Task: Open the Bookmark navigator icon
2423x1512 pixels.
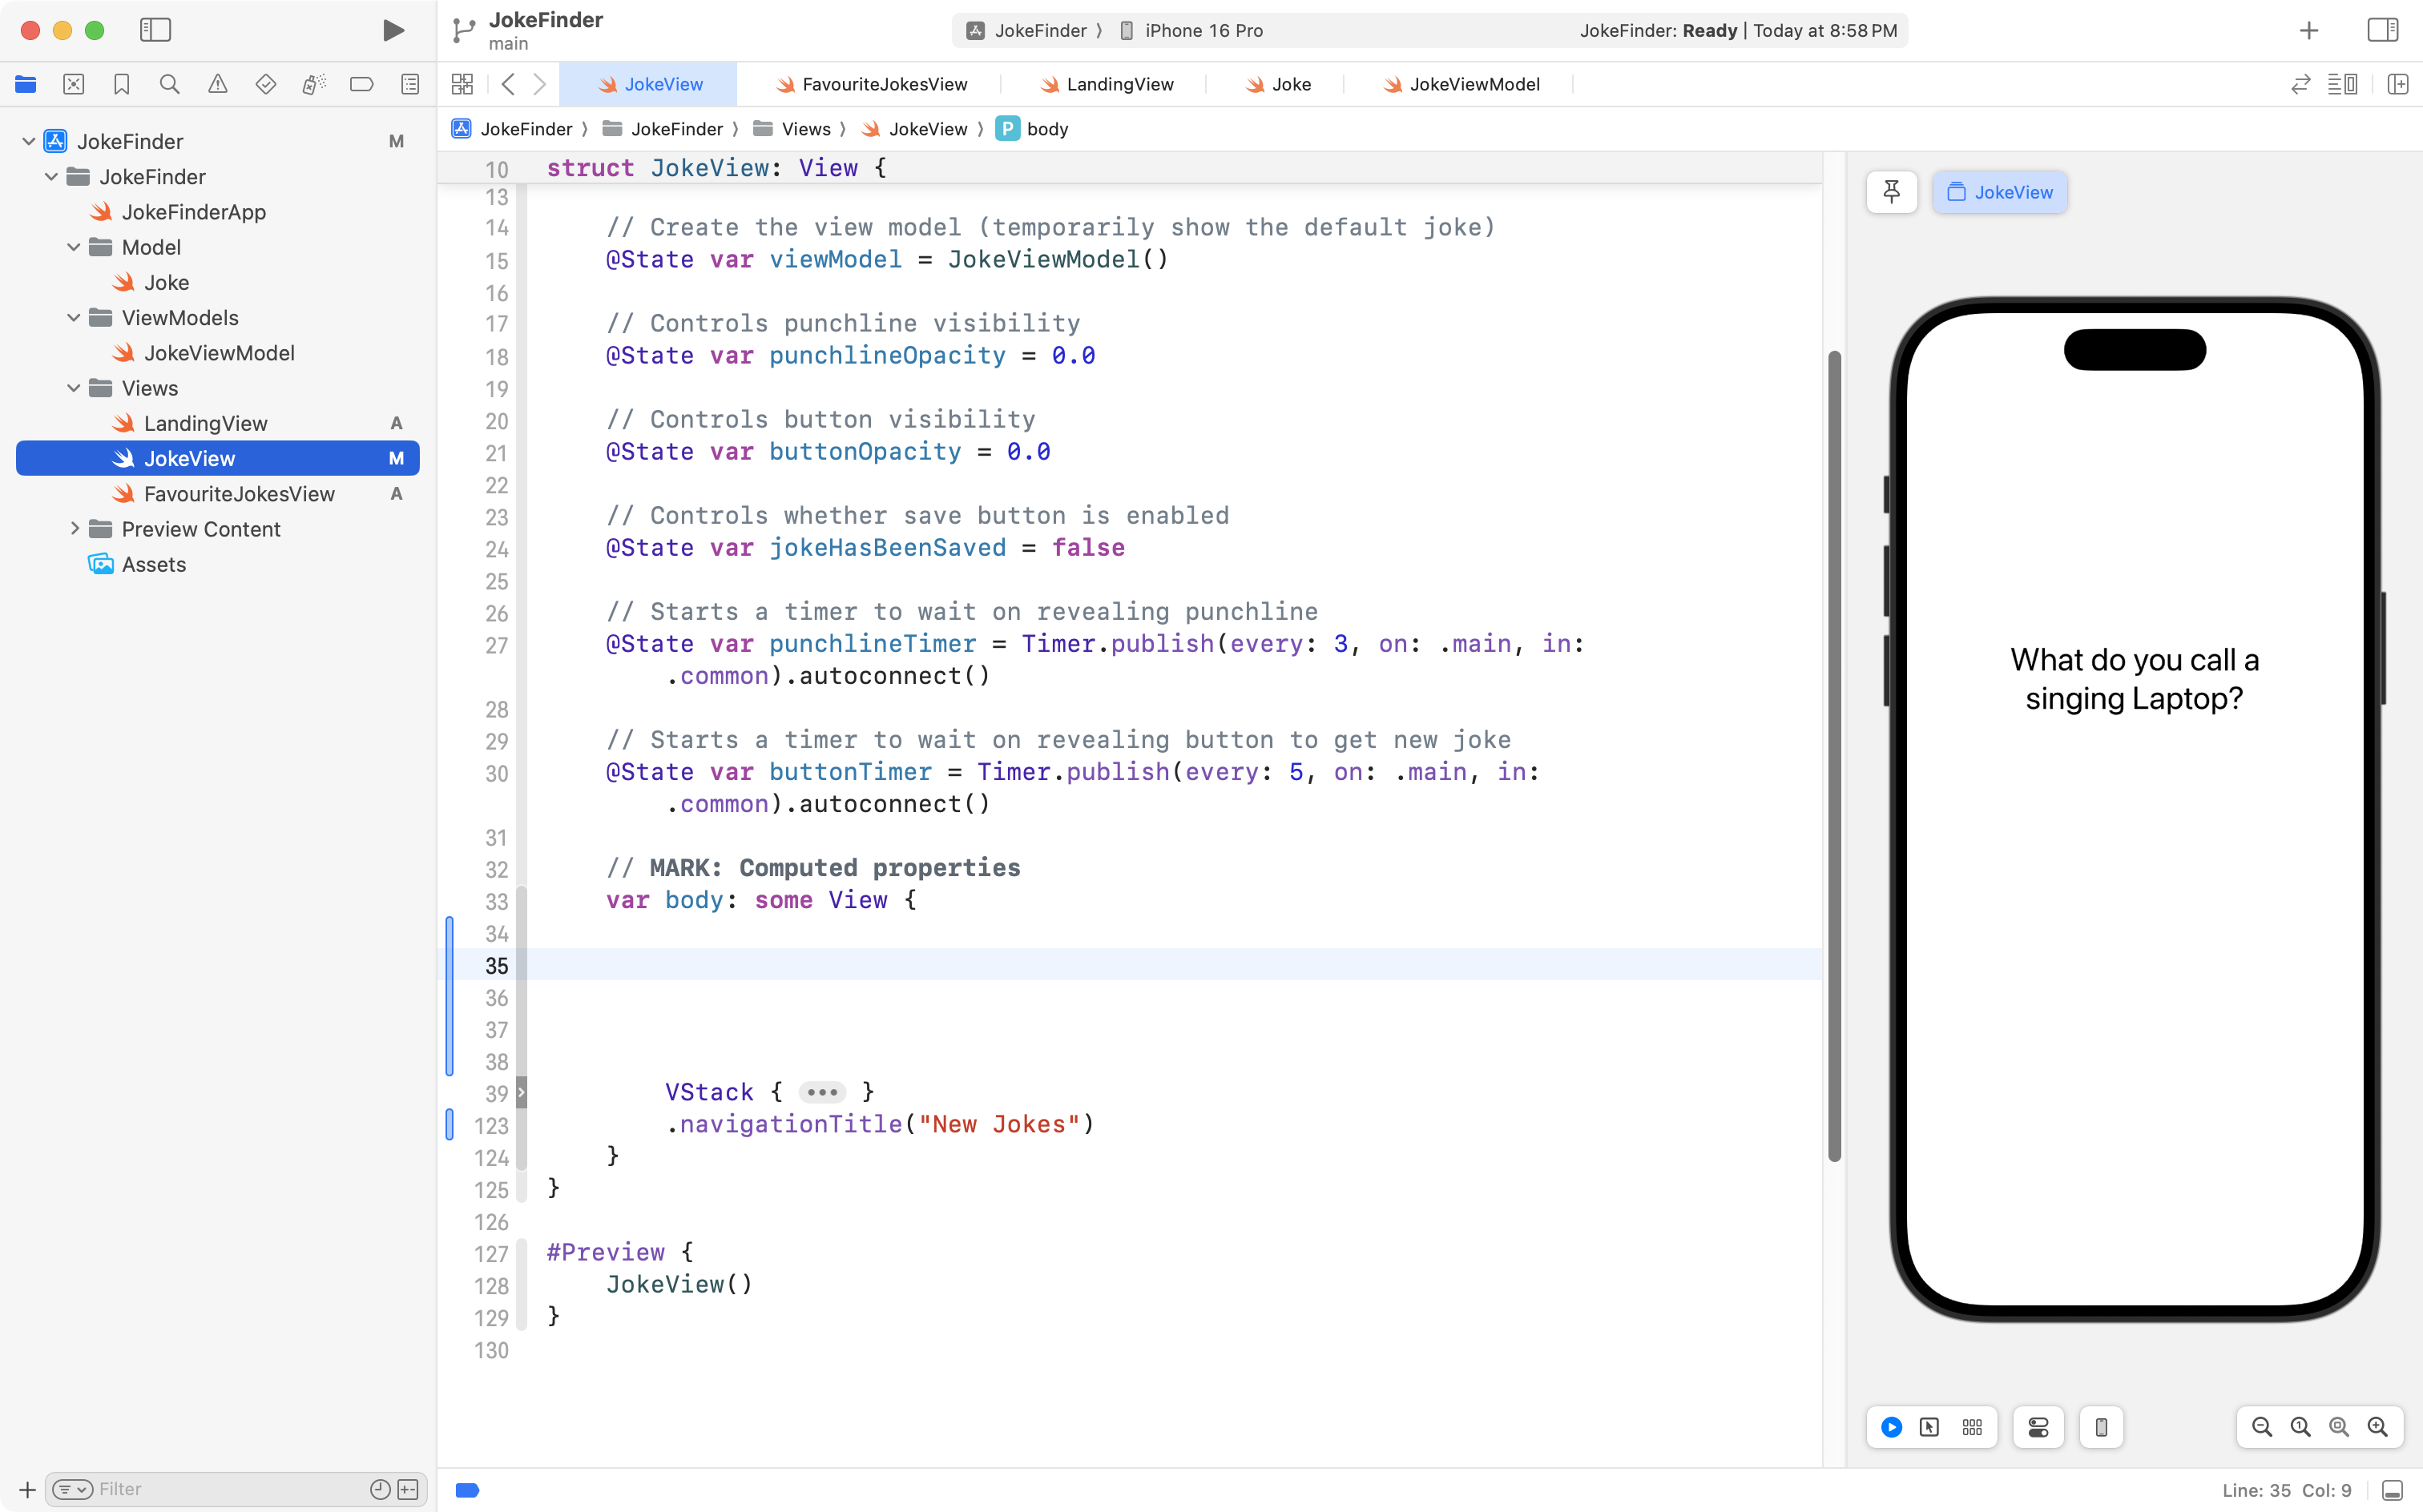Action: pos(121,84)
